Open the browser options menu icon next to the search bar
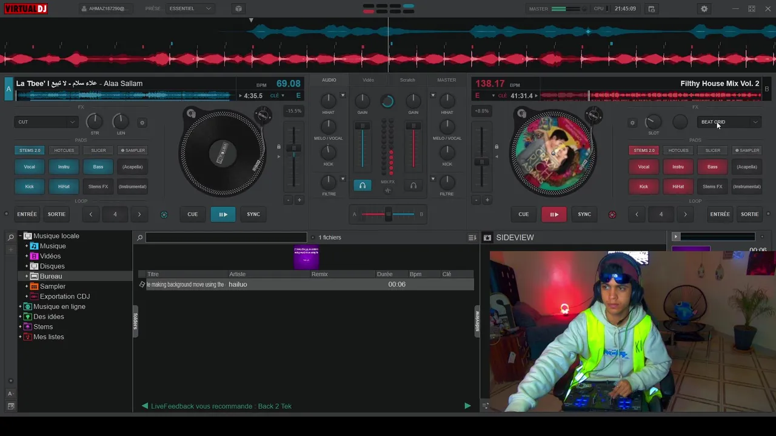 (x=472, y=238)
